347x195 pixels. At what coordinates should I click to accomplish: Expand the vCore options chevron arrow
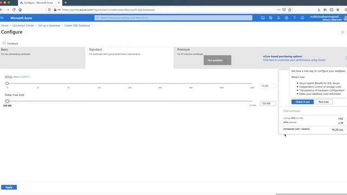click(x=346, y=58)
